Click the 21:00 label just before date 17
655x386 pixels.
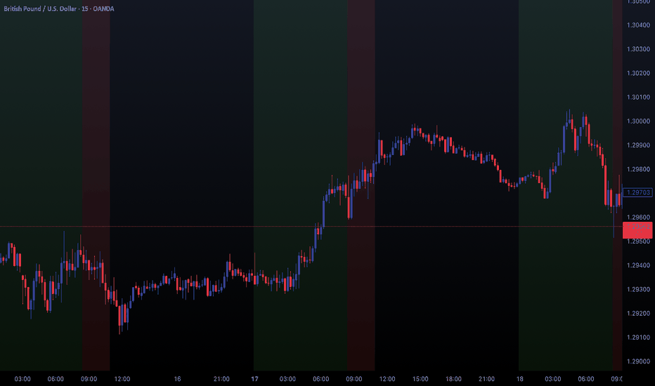point(221,379)
